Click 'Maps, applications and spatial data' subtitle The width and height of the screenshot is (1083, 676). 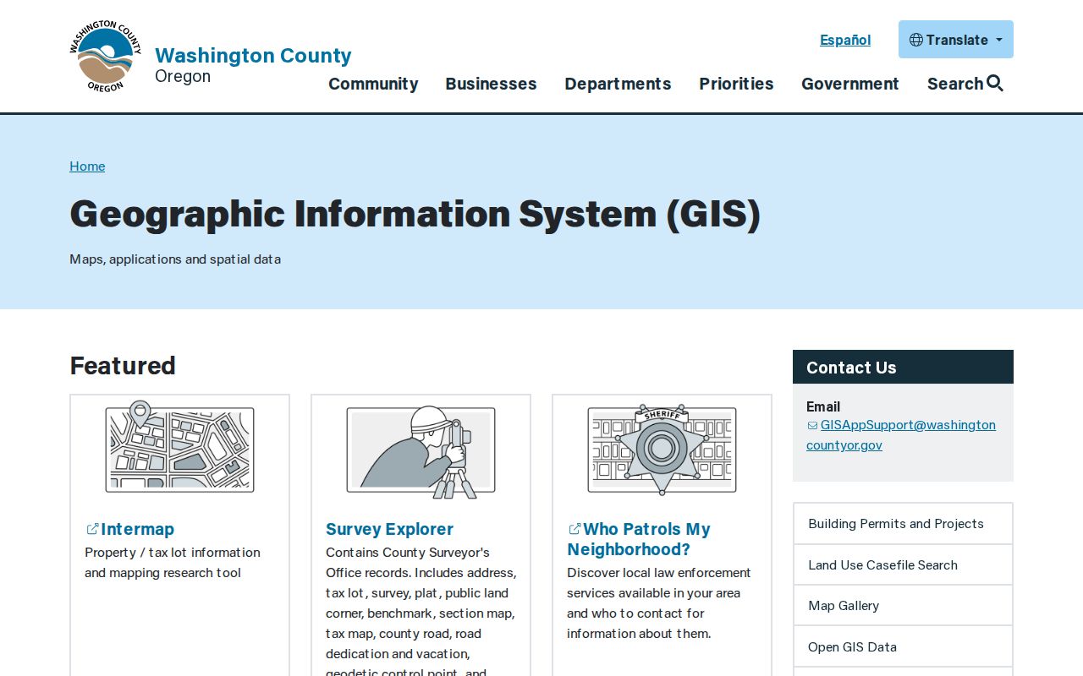click(175, 259)
